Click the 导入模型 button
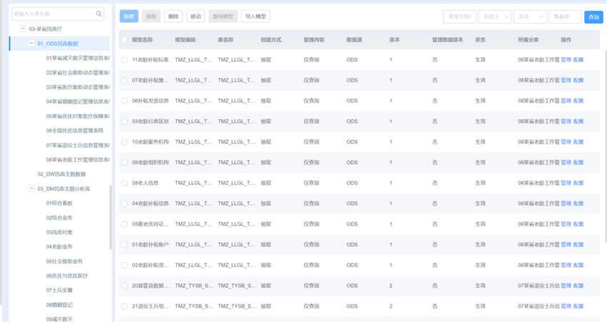 255,16
